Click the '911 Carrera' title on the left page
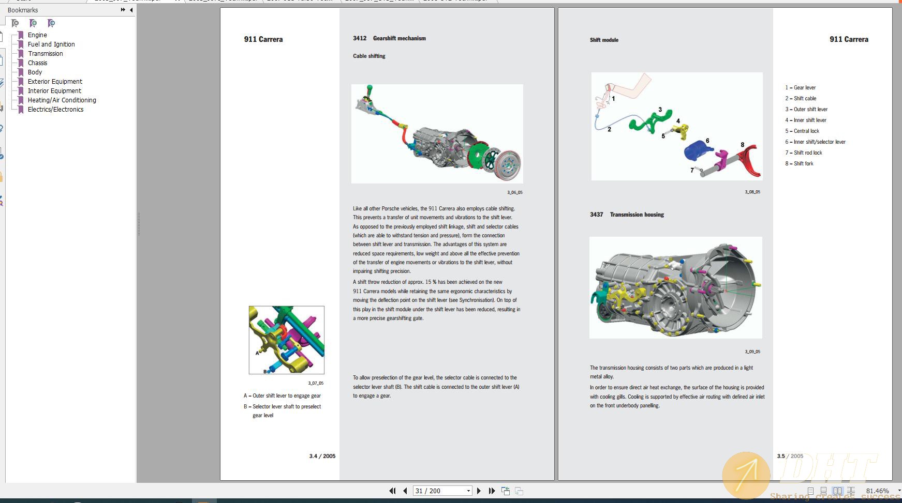The height and width of the screenshot is (503, 902). 263,39
